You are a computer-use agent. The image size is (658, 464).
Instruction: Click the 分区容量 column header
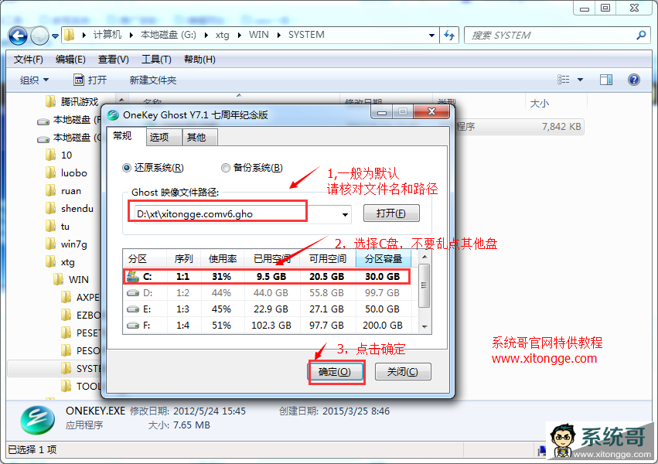pos(384,259)
